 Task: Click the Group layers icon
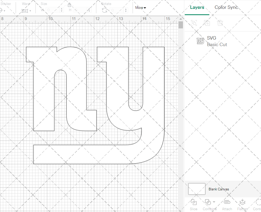coord(194,23)
